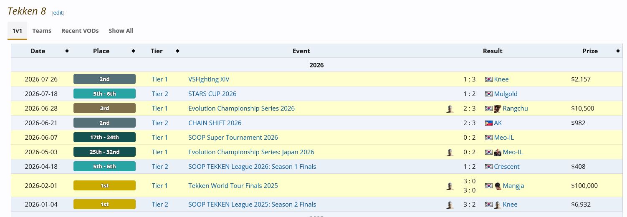Click the Philippines flag next to AK
The width and height of the screenshot is (627, 217).
[488, 123]
